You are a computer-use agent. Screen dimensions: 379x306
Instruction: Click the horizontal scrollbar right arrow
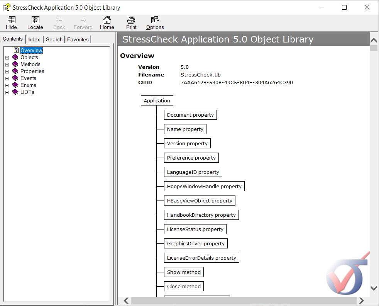[x=361, y=301]
